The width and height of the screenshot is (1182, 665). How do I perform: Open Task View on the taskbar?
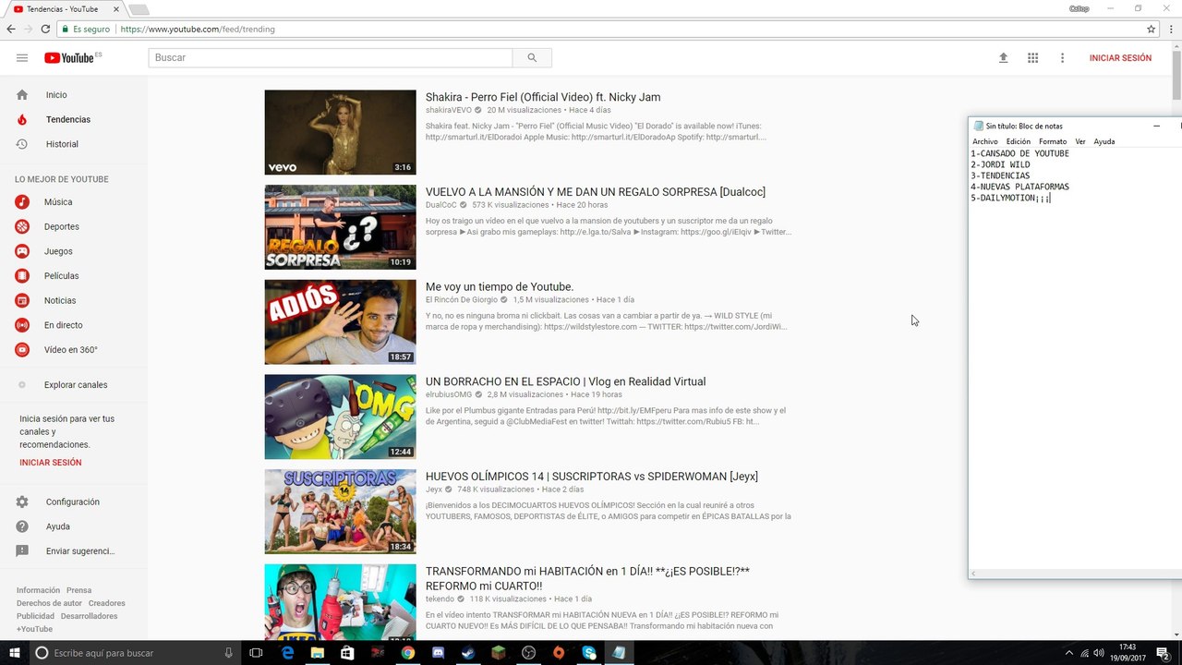pyautogui.click(x=256, y=653)
